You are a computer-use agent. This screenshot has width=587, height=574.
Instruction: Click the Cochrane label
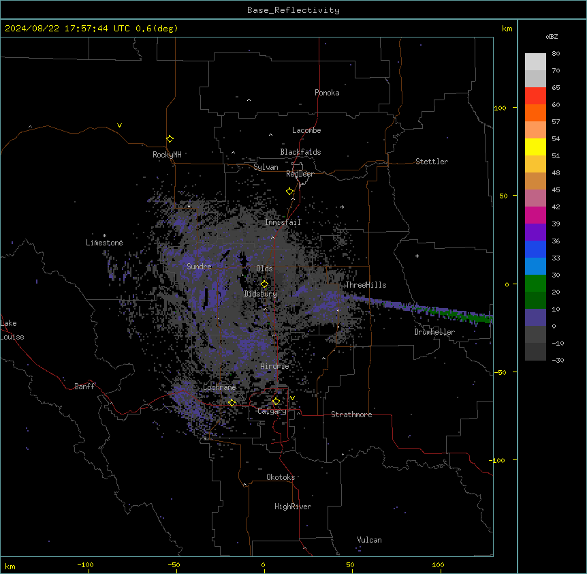(x=219, y=387)
